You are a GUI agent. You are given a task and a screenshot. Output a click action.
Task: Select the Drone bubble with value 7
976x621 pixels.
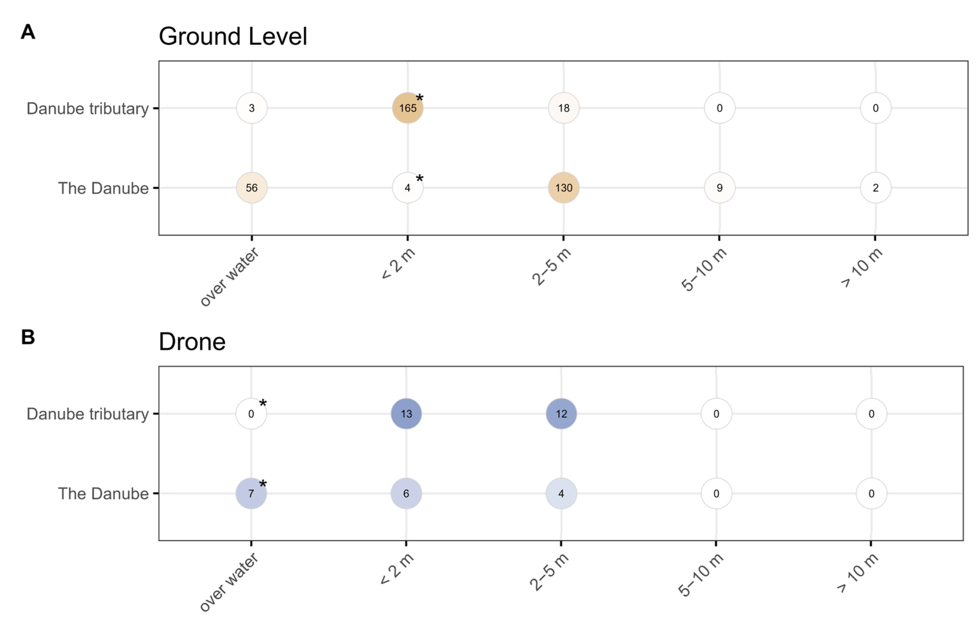tap(251, 493)
